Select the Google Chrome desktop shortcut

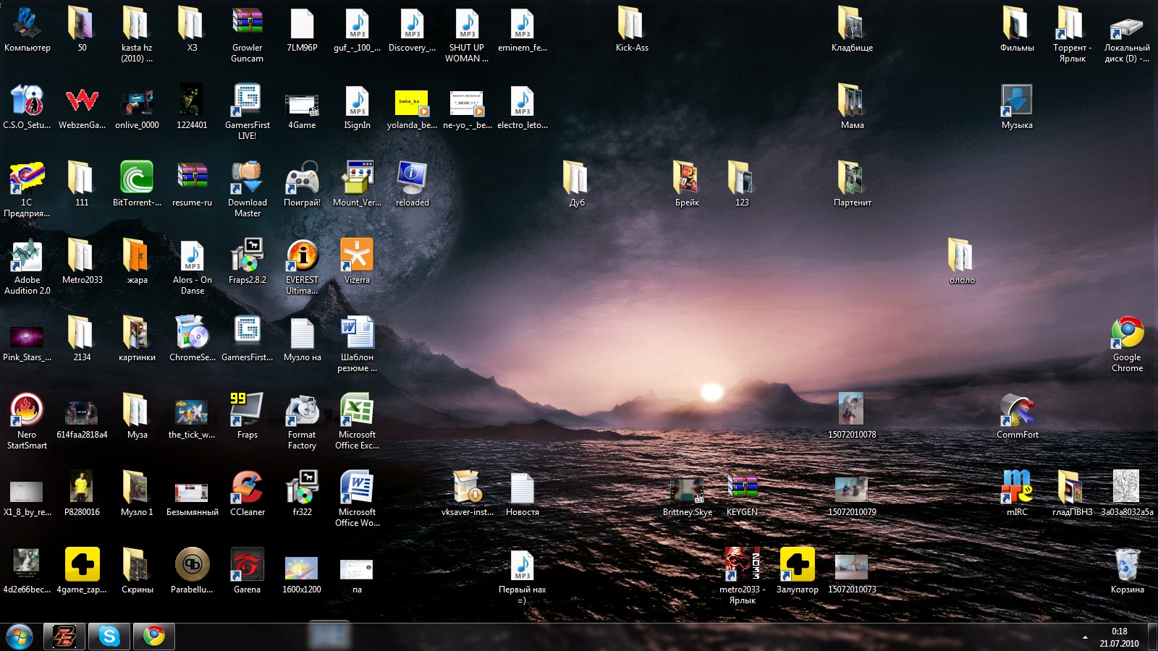tap(1127, 333)
